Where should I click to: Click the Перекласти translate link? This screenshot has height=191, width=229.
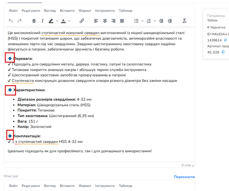pos(184,177)
